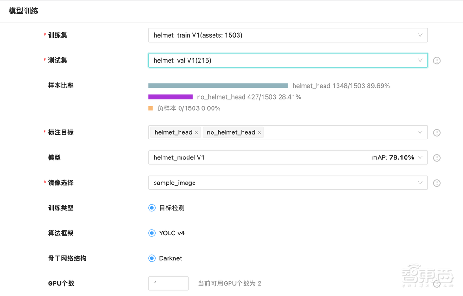Viewport: 463px width, 296px height.
Task: Click the info icon next to 镜像选择 dropdown
Action: (437, 183)
